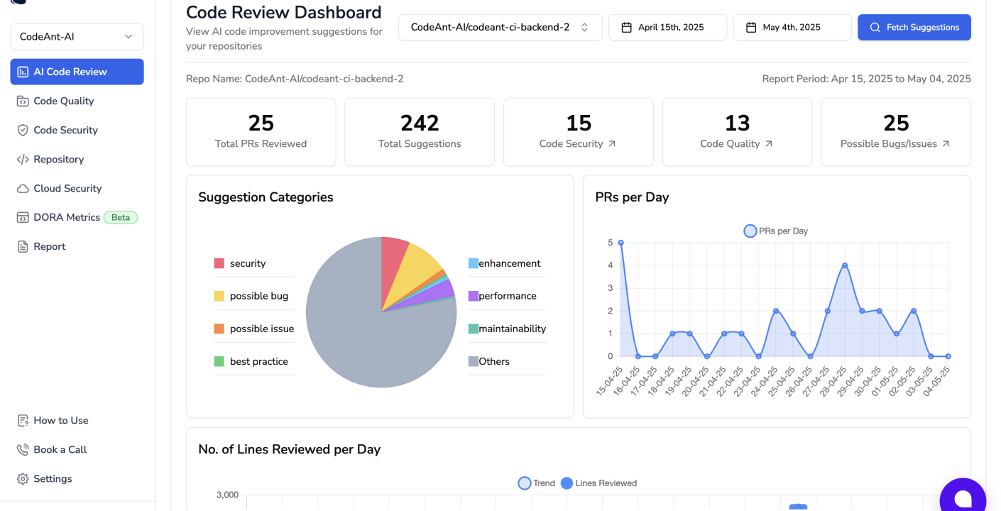Viewport: 1001px width, 511px height.
Task: Click the How to Use icon
Action: tap(23, 420)
